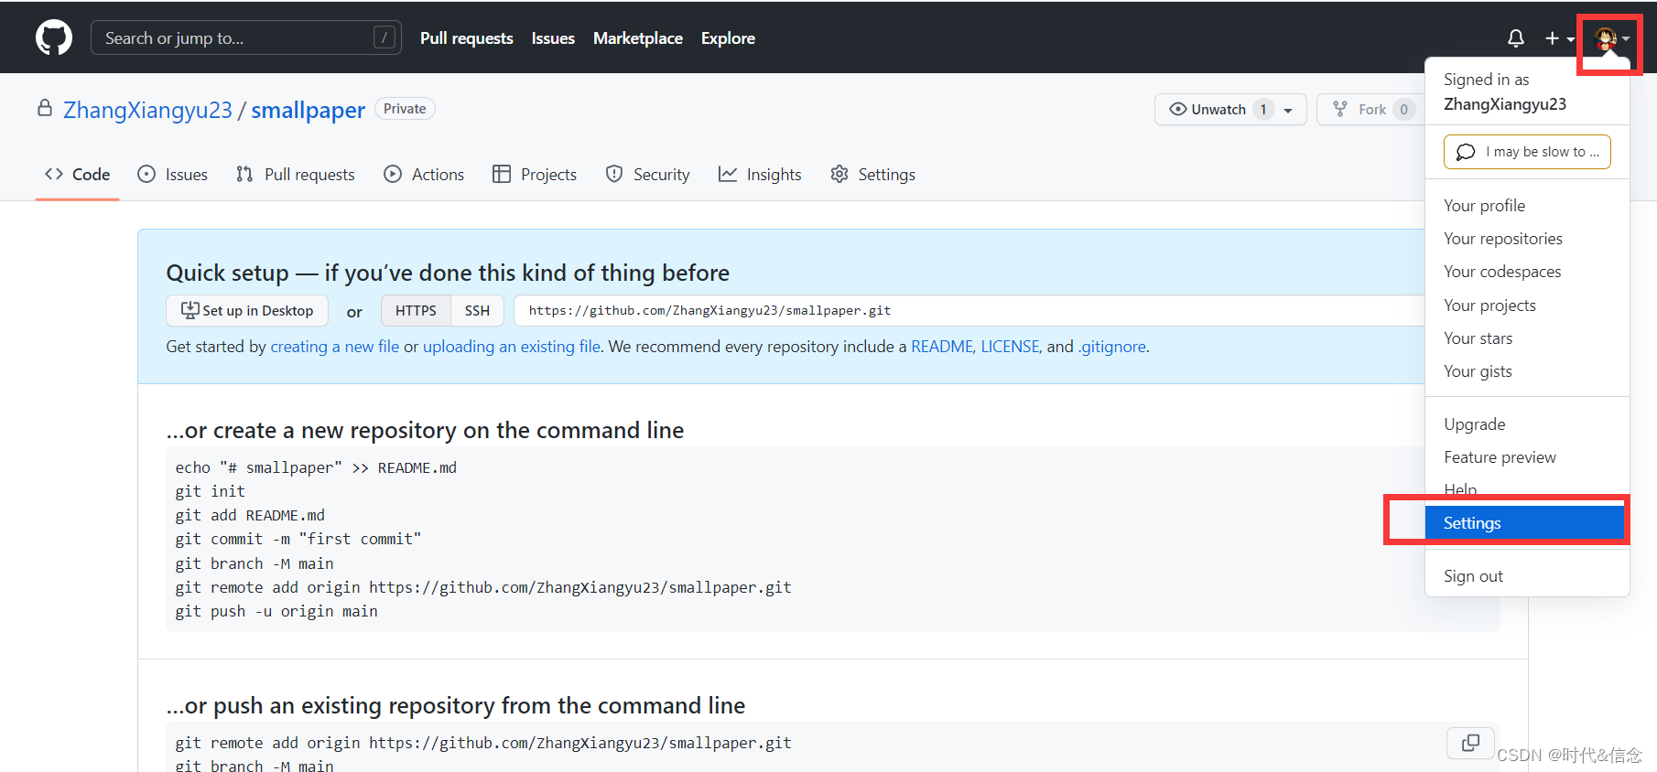Expand the plus create-new dropdown
The height and width of the screenshot is (772, 1657).
click(1558, 38)
